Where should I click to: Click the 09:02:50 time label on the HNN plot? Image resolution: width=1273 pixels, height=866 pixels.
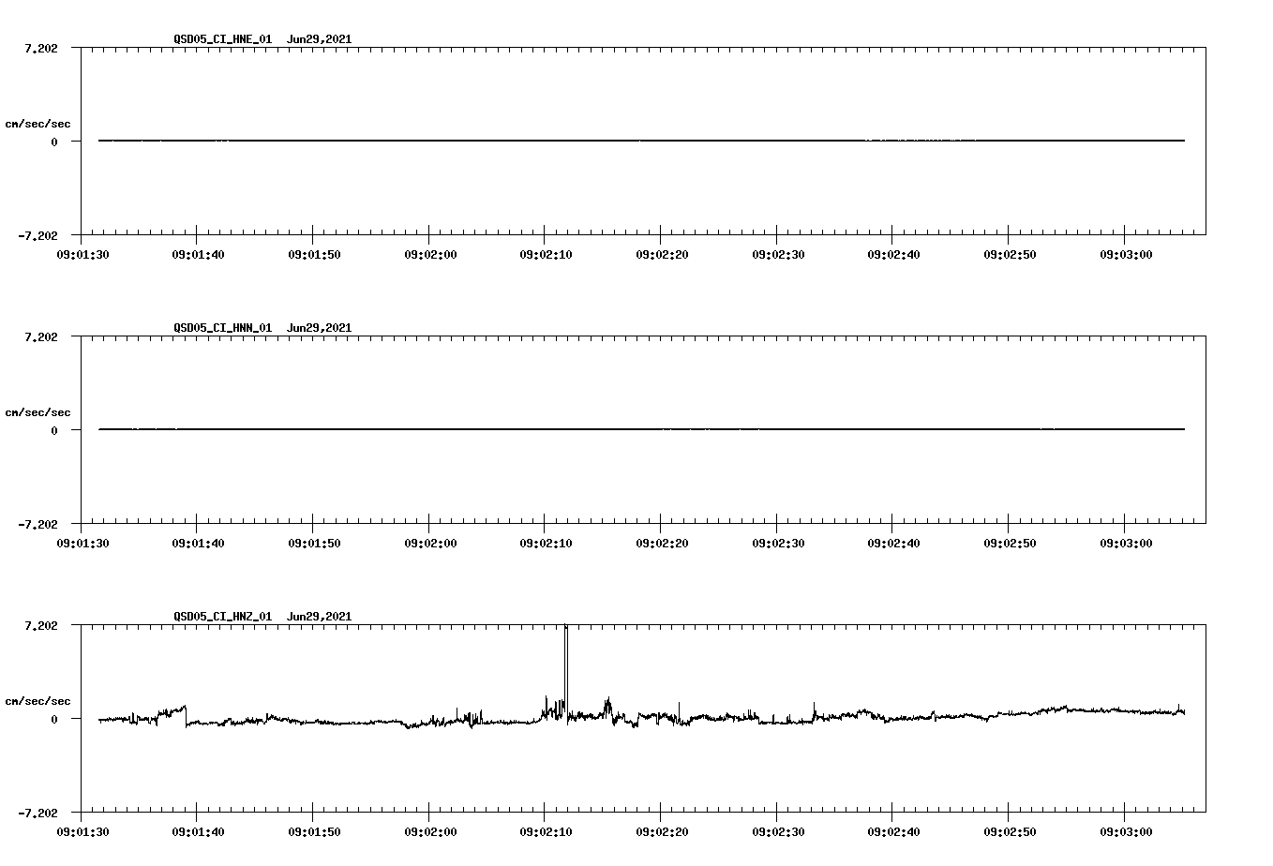tap(1009, 544)
